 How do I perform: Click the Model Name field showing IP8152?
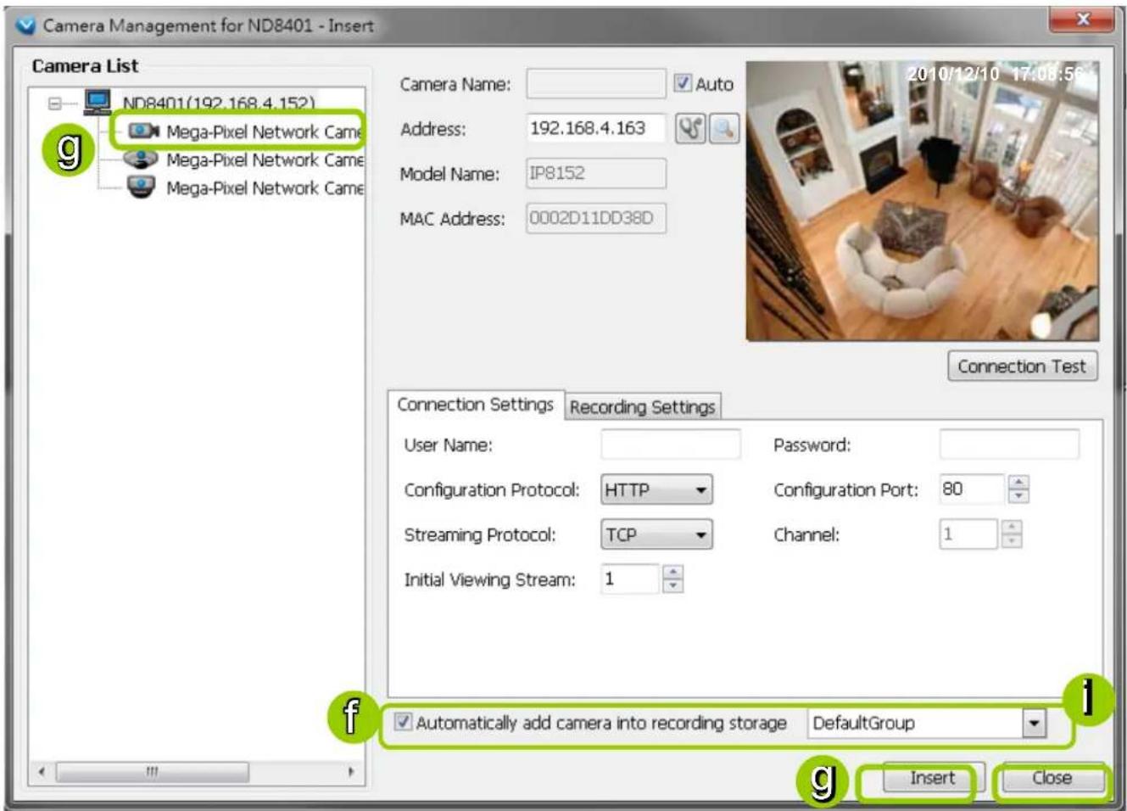596,173
